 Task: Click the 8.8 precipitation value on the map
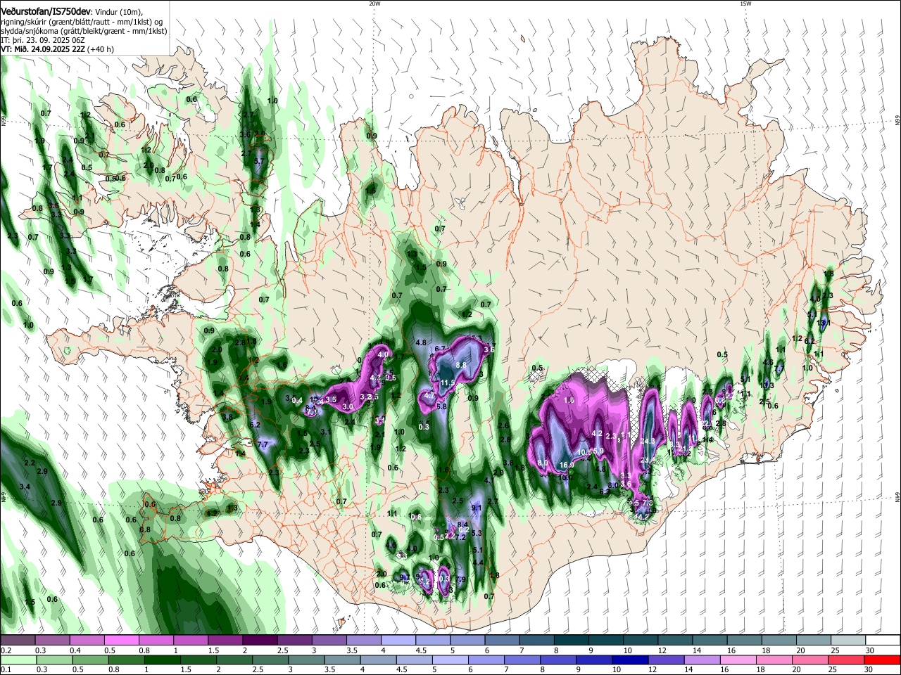(x=461, y=366)
